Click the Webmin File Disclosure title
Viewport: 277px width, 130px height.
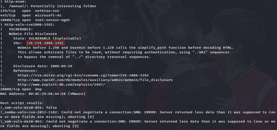33,34
